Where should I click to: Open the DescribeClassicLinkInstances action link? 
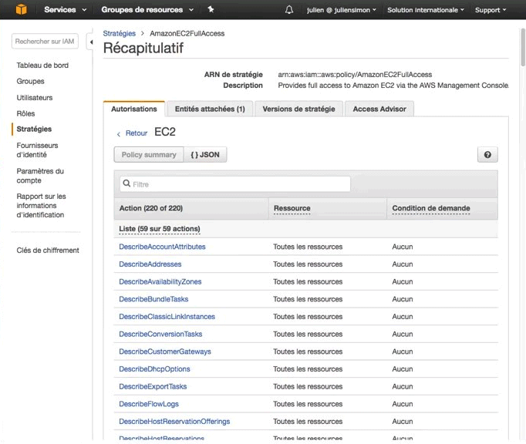point(167,317)
